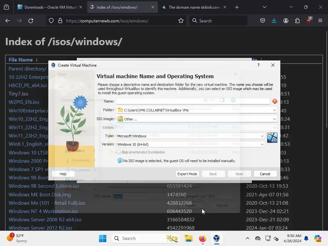Open the notification bell in taskbar

coord(306,238)
